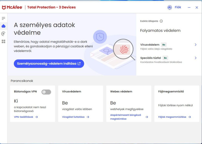Image resolution: width=202 pixels, height=144 pixels.
Task: Click the shield clock illustration icon
Action: 100,37
